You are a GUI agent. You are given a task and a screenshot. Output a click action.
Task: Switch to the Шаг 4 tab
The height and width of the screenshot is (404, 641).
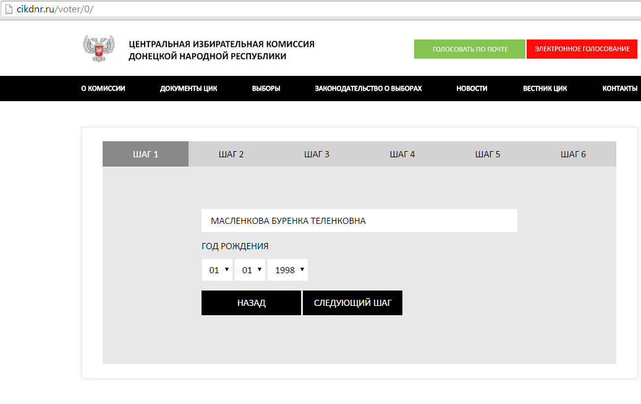point(402,154)
